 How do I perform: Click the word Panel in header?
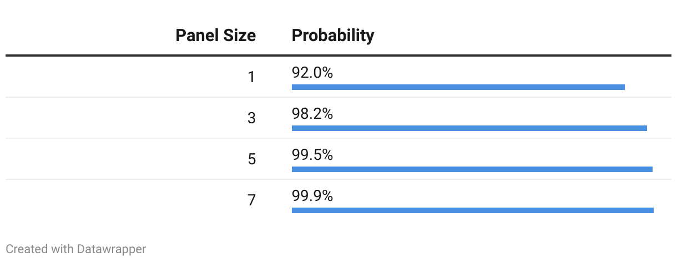[198, 36]
